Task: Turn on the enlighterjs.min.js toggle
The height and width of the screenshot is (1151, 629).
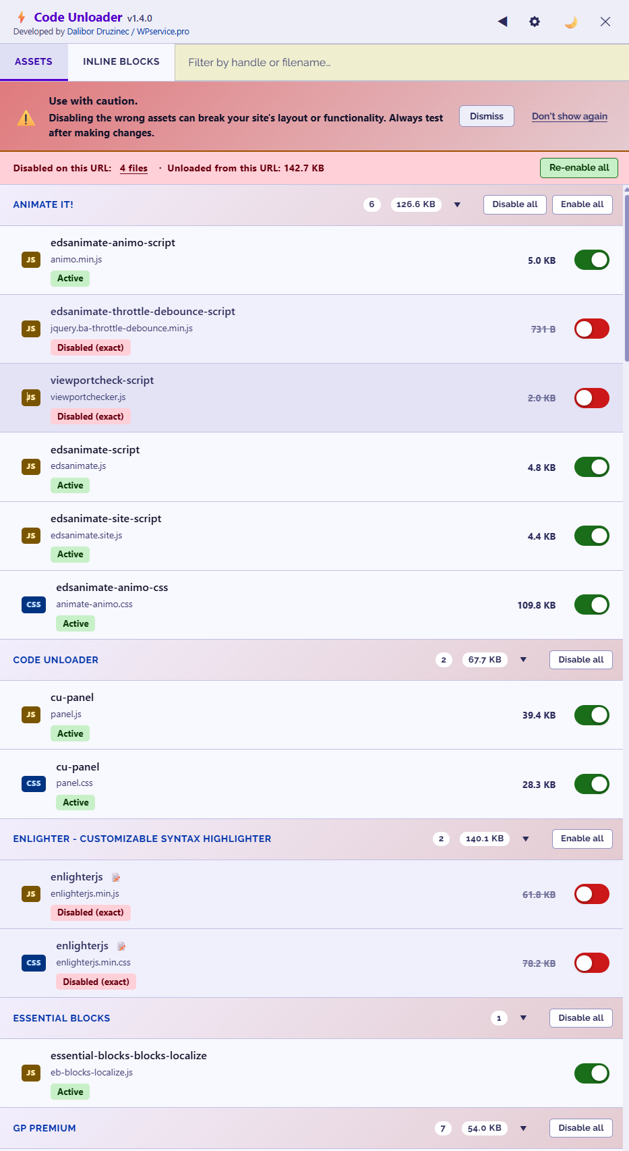Action: point(591,894)
